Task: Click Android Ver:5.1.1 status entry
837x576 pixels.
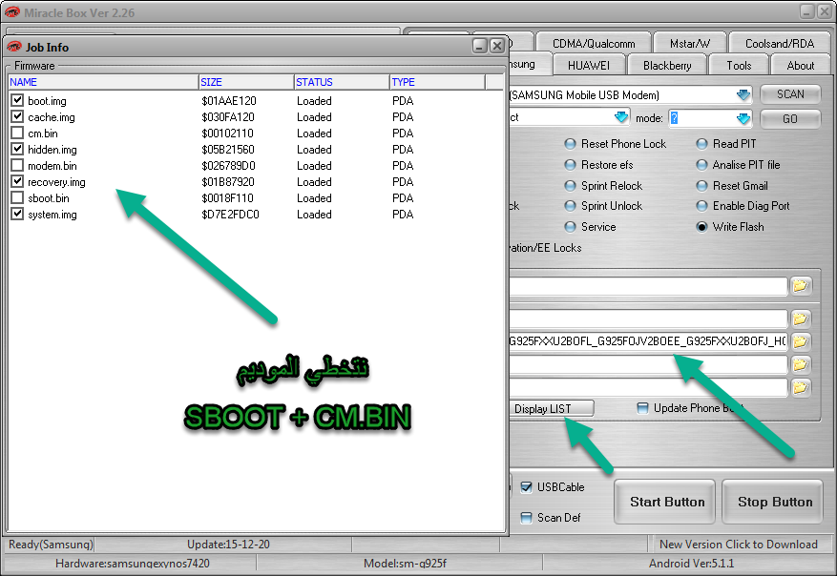Action: [x=691, y=564]
